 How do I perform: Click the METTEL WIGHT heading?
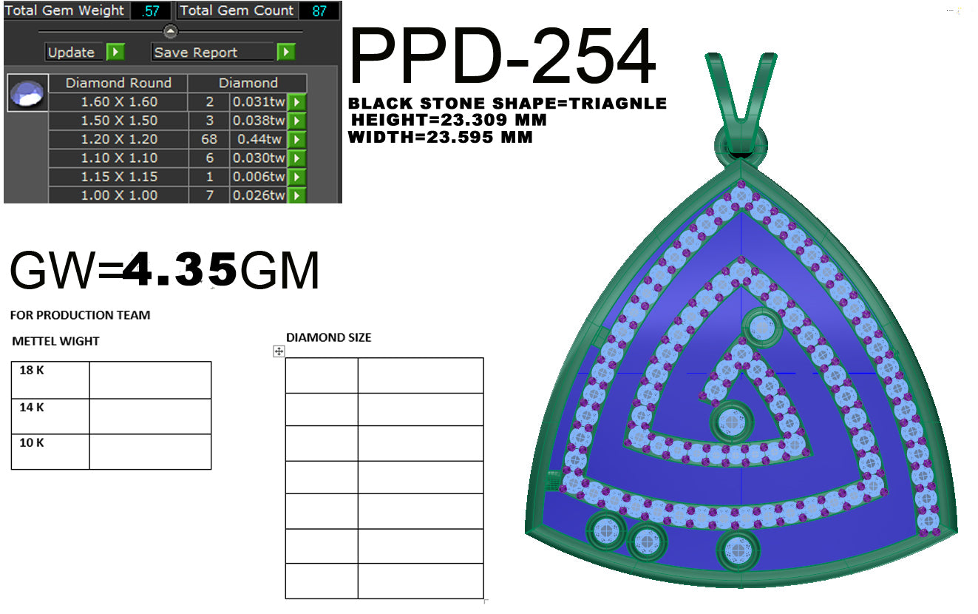pyautogui.click(x=55, y=341)
